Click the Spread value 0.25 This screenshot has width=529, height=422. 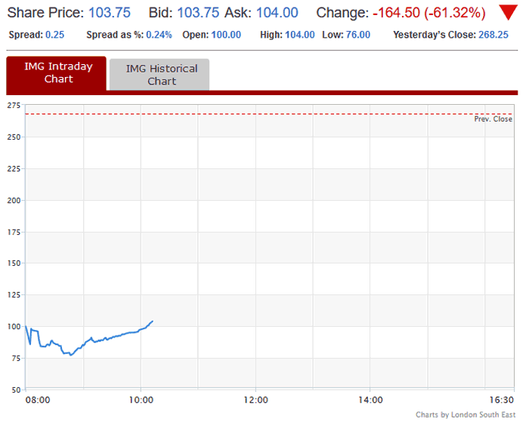pyautogui.click(x=54, y=35)
